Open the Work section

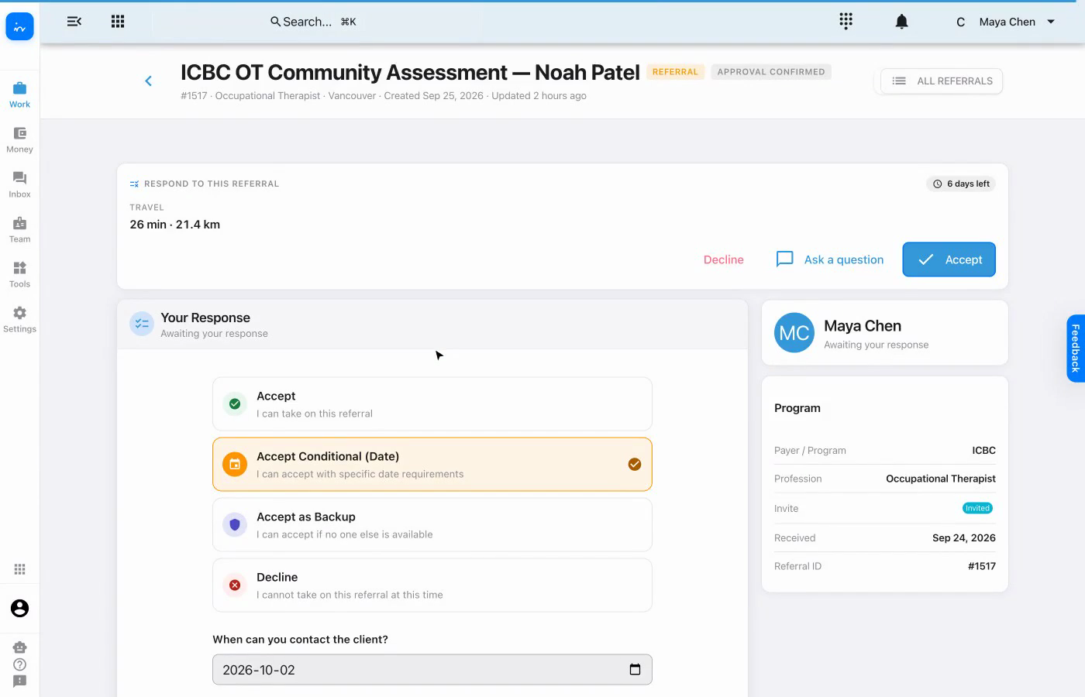pyautogui.click(x=19, y=95)
